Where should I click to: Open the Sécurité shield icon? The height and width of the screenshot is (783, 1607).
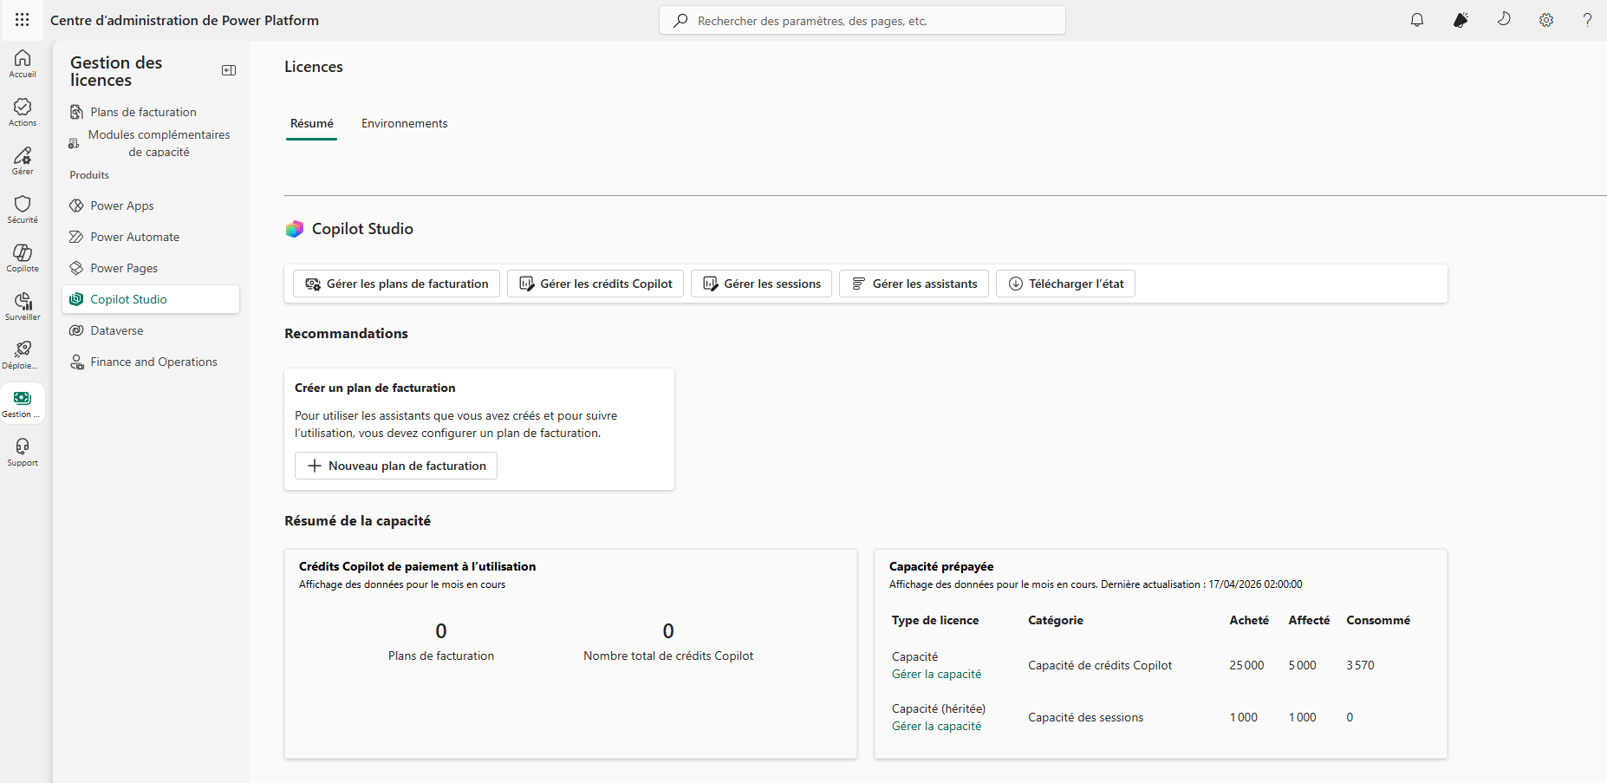23,209
